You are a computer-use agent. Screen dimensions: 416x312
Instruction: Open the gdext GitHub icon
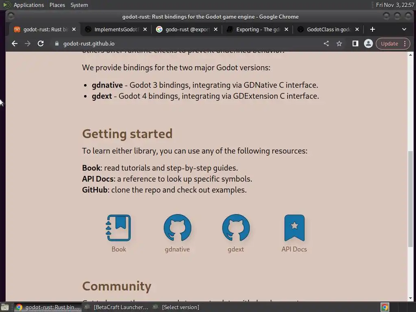(236, 228)
